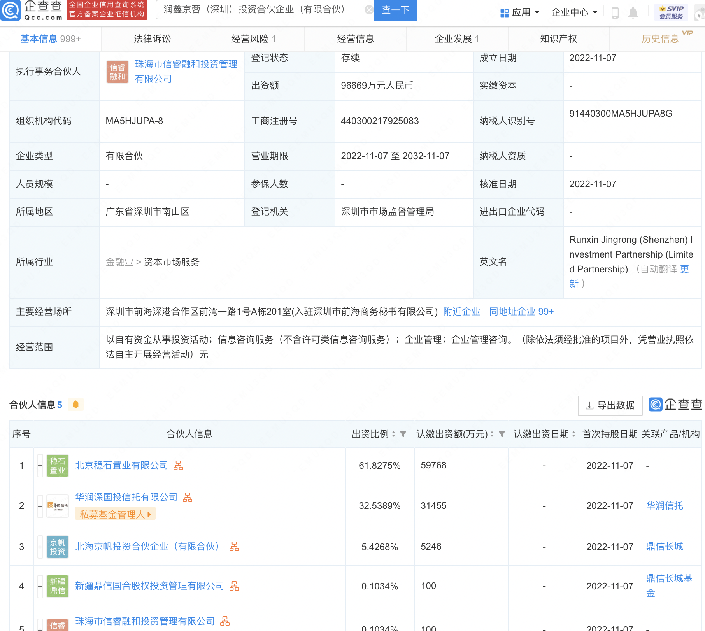Open 华润深国投信托有限公司 partner link
The height and width of the screenshot is (631, 705).
pos(126,497)
